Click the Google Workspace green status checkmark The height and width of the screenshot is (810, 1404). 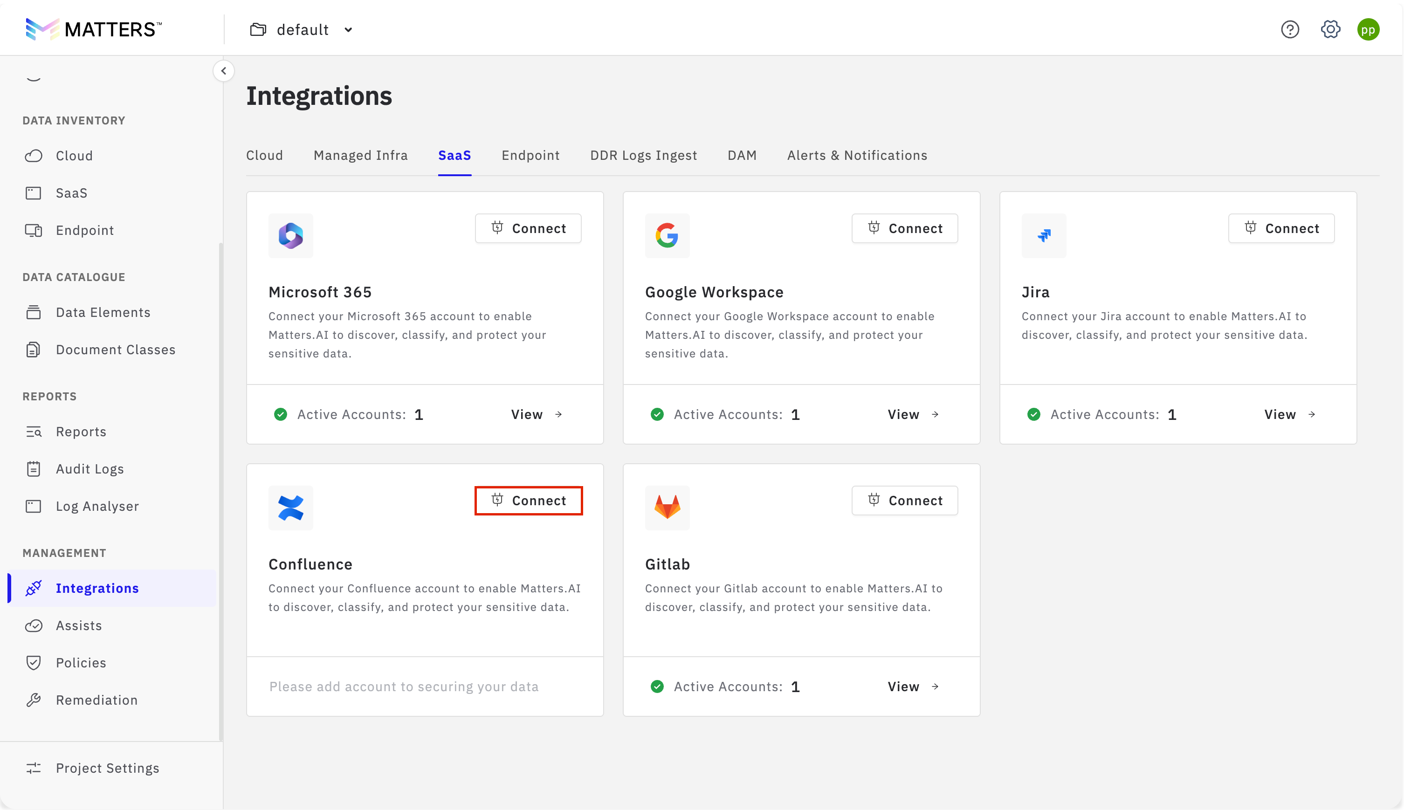[x=657, y=414]
